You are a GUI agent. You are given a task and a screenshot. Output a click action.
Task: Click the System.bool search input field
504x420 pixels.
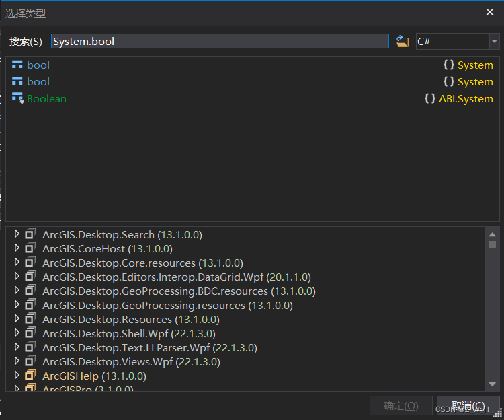click(x=220, y=41)
